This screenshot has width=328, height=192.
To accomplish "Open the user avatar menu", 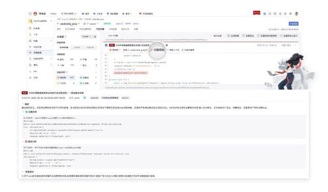I will pos(296,14).
